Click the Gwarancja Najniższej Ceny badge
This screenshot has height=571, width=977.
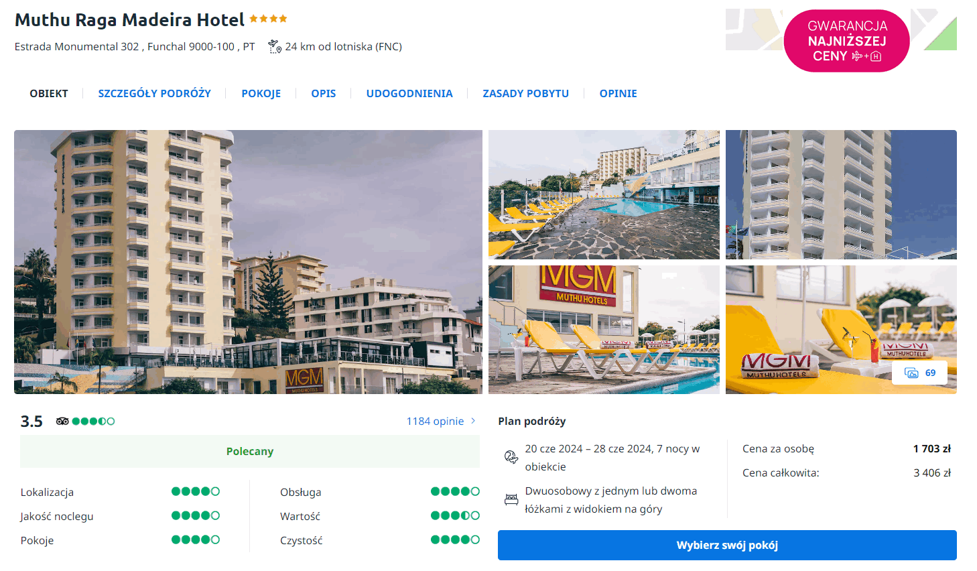tap(846, 41)
